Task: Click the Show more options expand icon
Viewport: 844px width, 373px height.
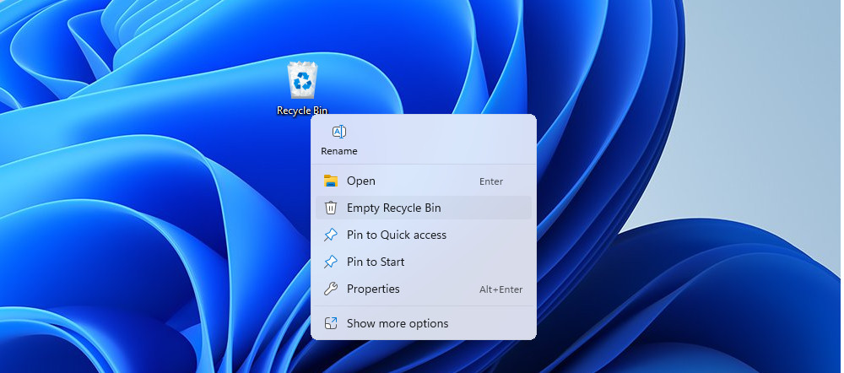Action: coord(331,323)
